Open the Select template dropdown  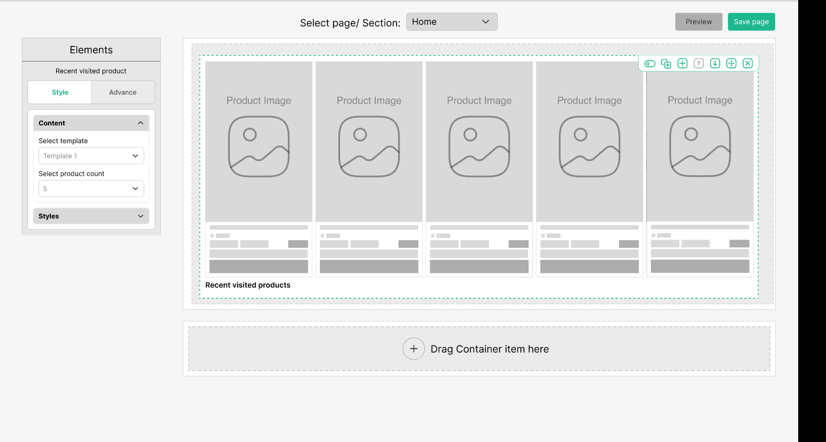pyautogui.click(x=91, y=156)
